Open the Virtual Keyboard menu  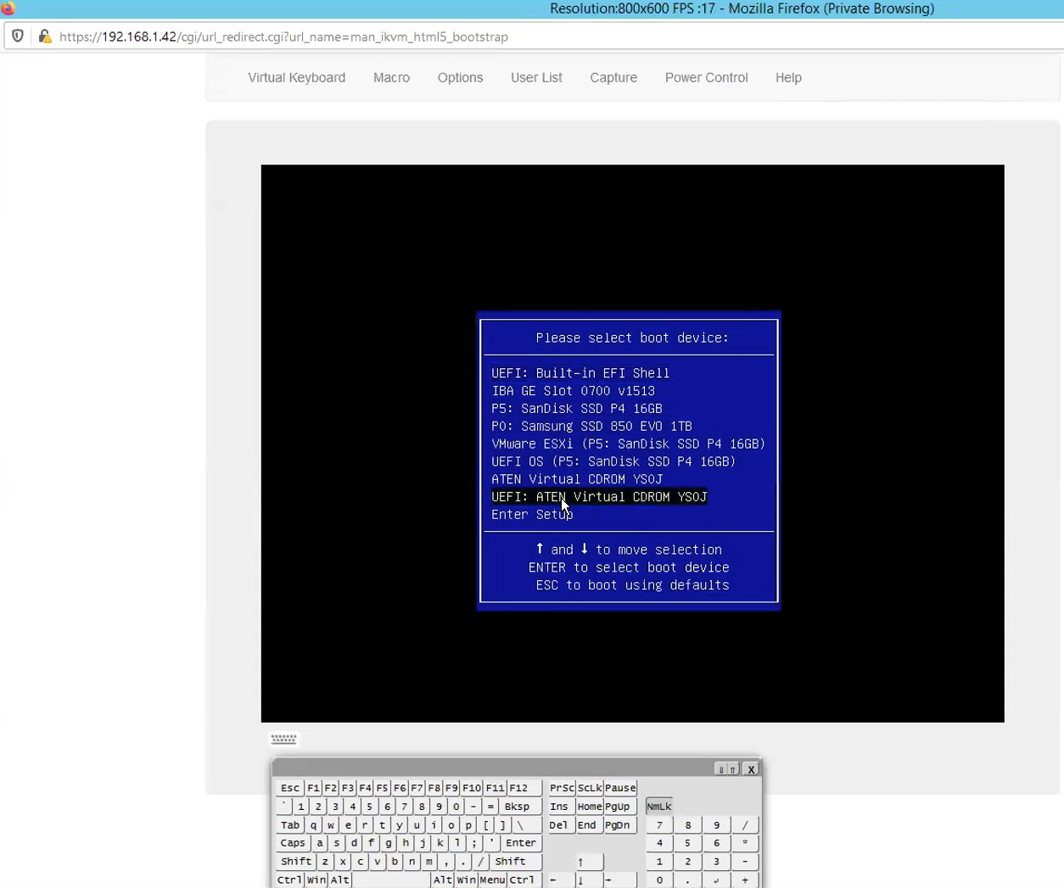[296, 77]
